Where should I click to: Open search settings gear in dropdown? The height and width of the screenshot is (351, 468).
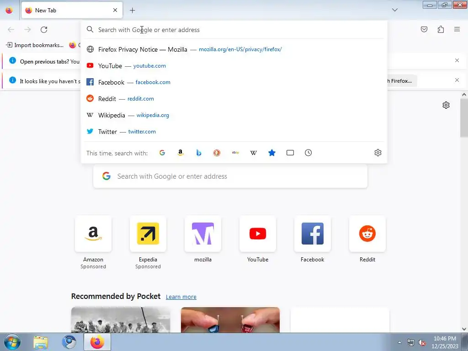(378, 153)
